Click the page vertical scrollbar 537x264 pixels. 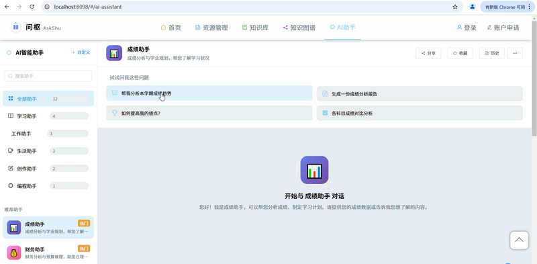pyautogui.click(x=534, y=79)
